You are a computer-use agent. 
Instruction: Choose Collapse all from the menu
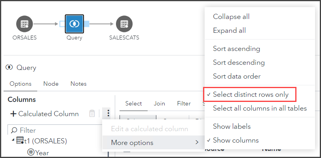tap(231, 17)
